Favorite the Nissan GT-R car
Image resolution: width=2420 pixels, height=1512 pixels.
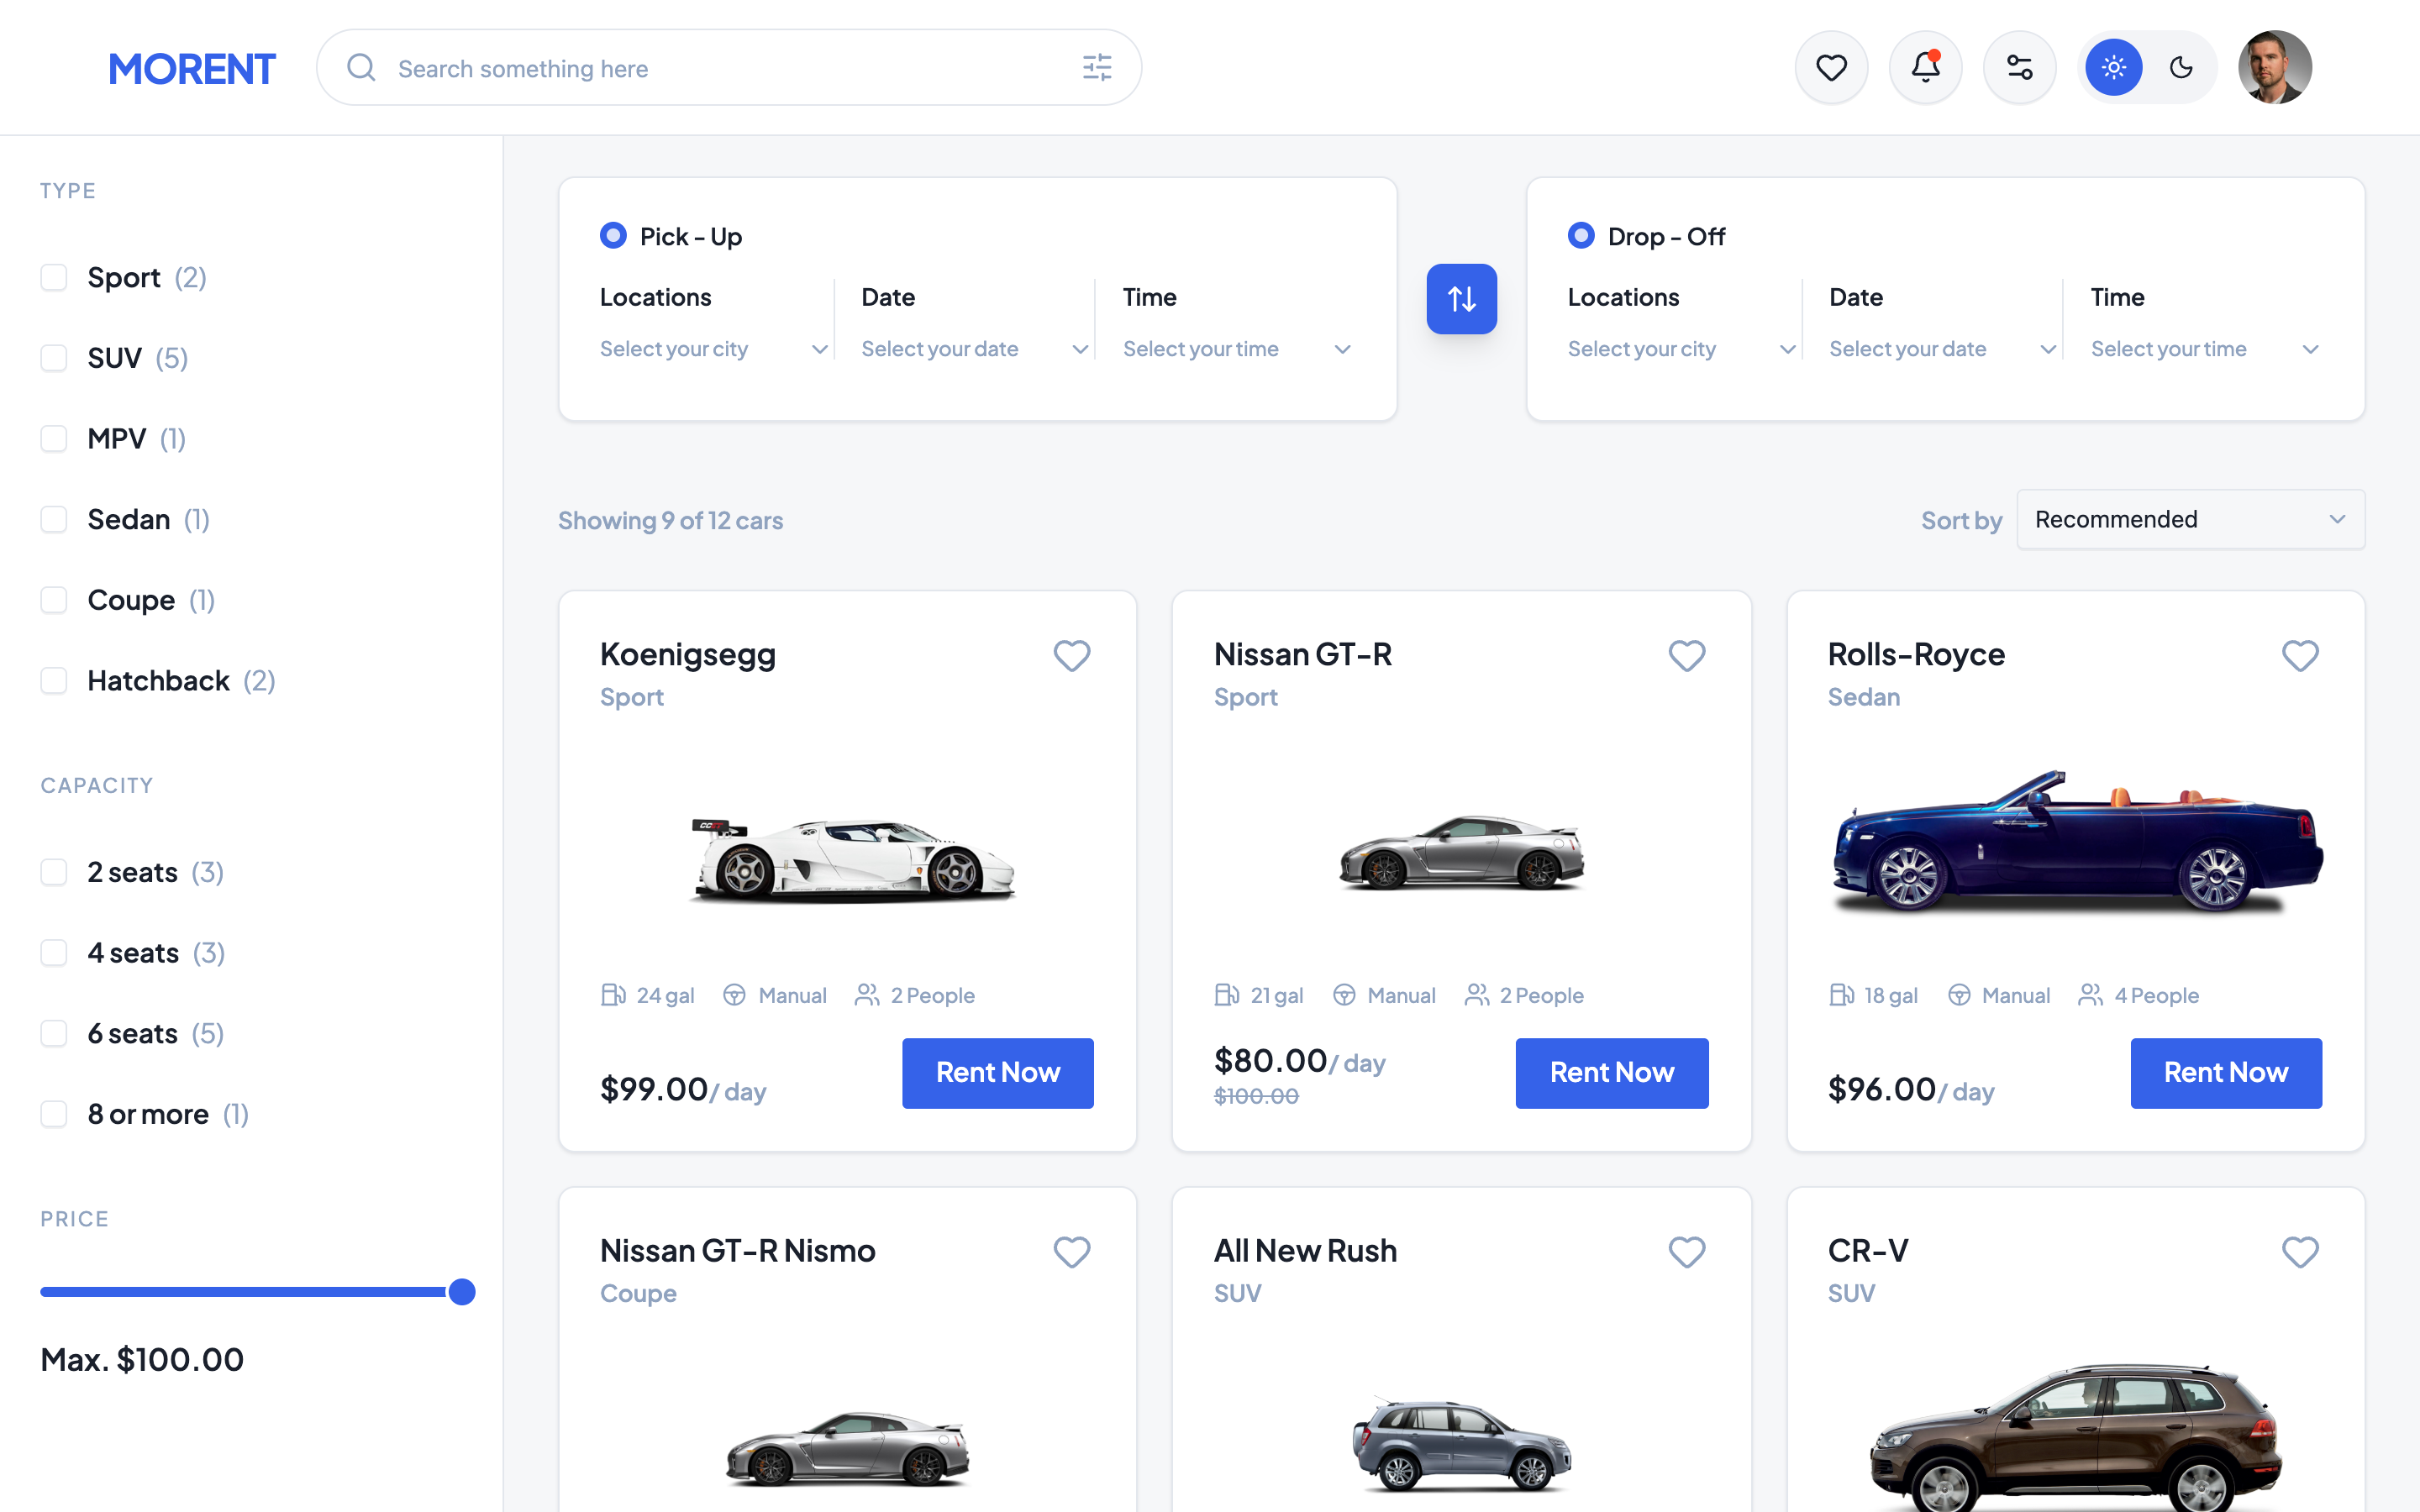1686,656
